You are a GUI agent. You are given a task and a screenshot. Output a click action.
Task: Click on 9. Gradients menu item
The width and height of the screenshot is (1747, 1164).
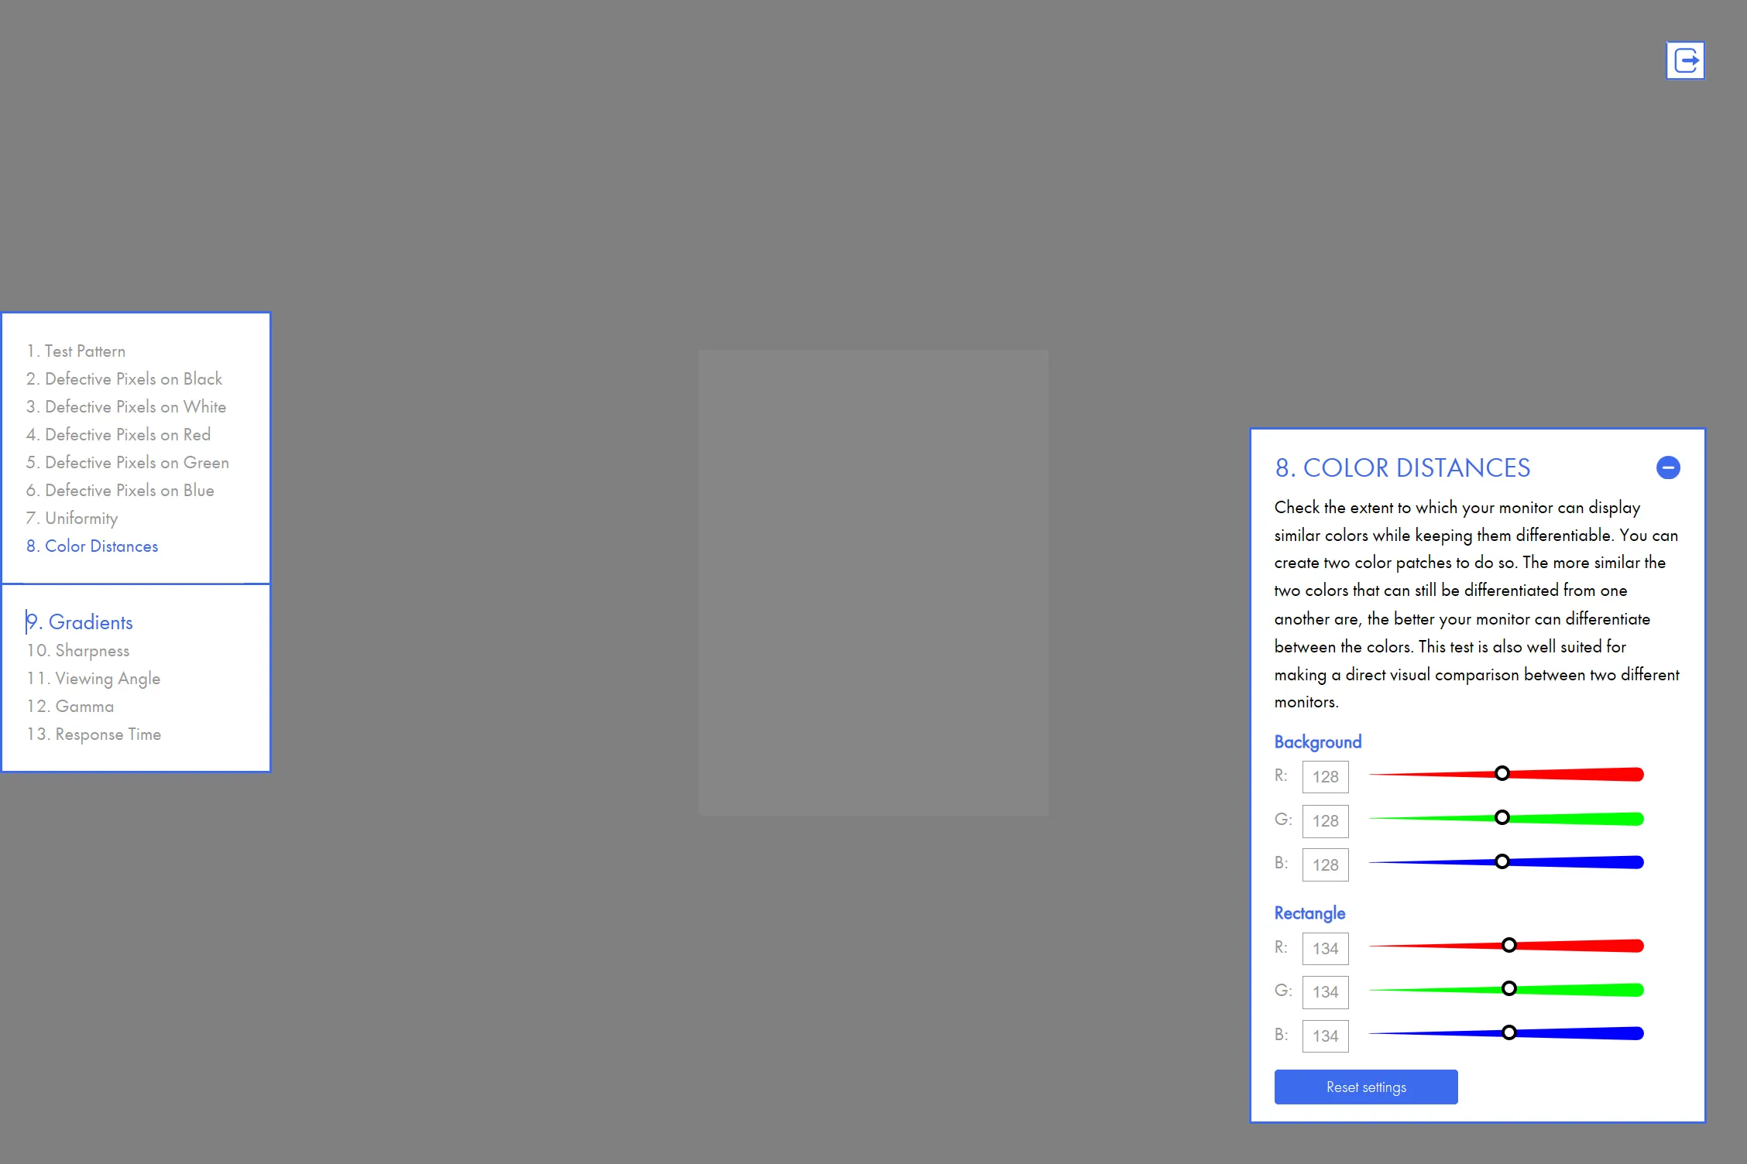pos(81,621)
